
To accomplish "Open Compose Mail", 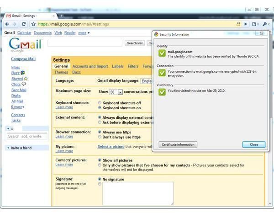I will [x=23, y=59].
